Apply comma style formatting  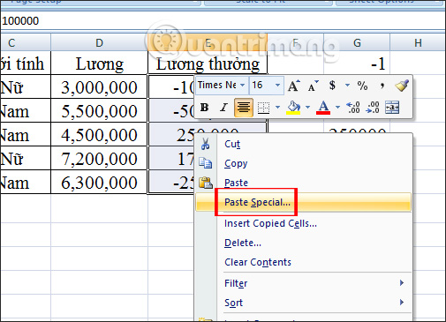382,86
